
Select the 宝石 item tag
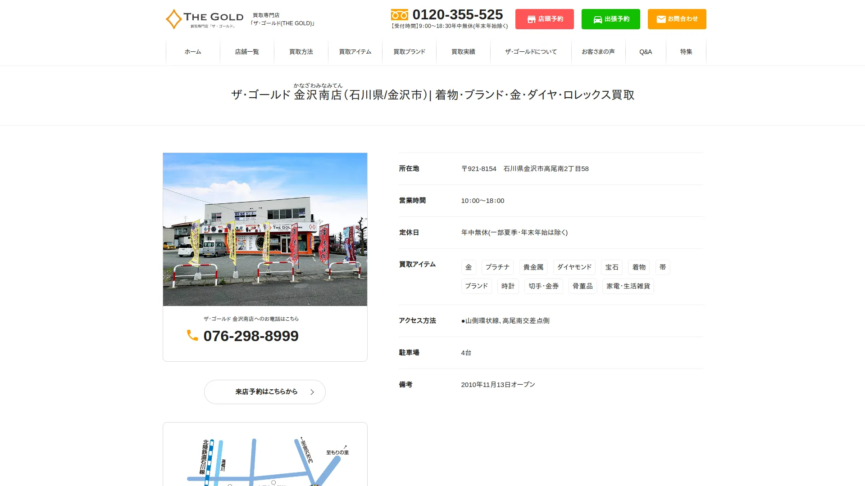(612, 267)
